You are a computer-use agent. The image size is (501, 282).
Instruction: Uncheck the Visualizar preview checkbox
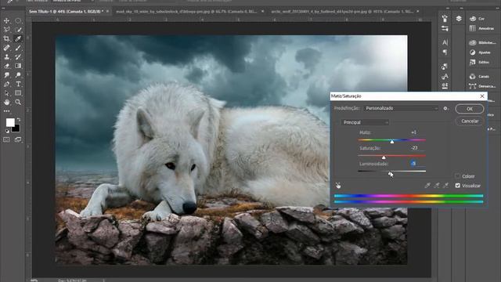click(457, 186)
